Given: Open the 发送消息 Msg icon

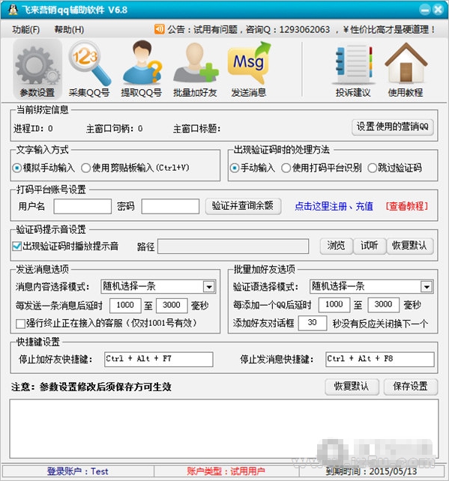Looking at the screenshot, I should [x=249, y=70].
